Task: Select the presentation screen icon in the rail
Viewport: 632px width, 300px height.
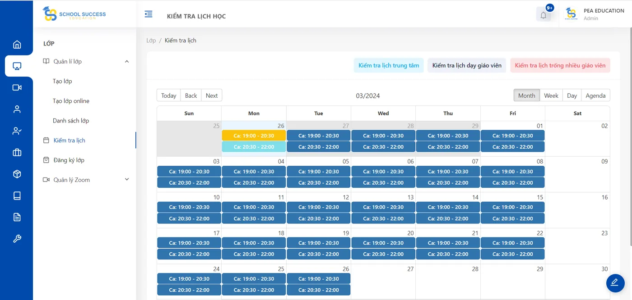Action: [17, 66]
